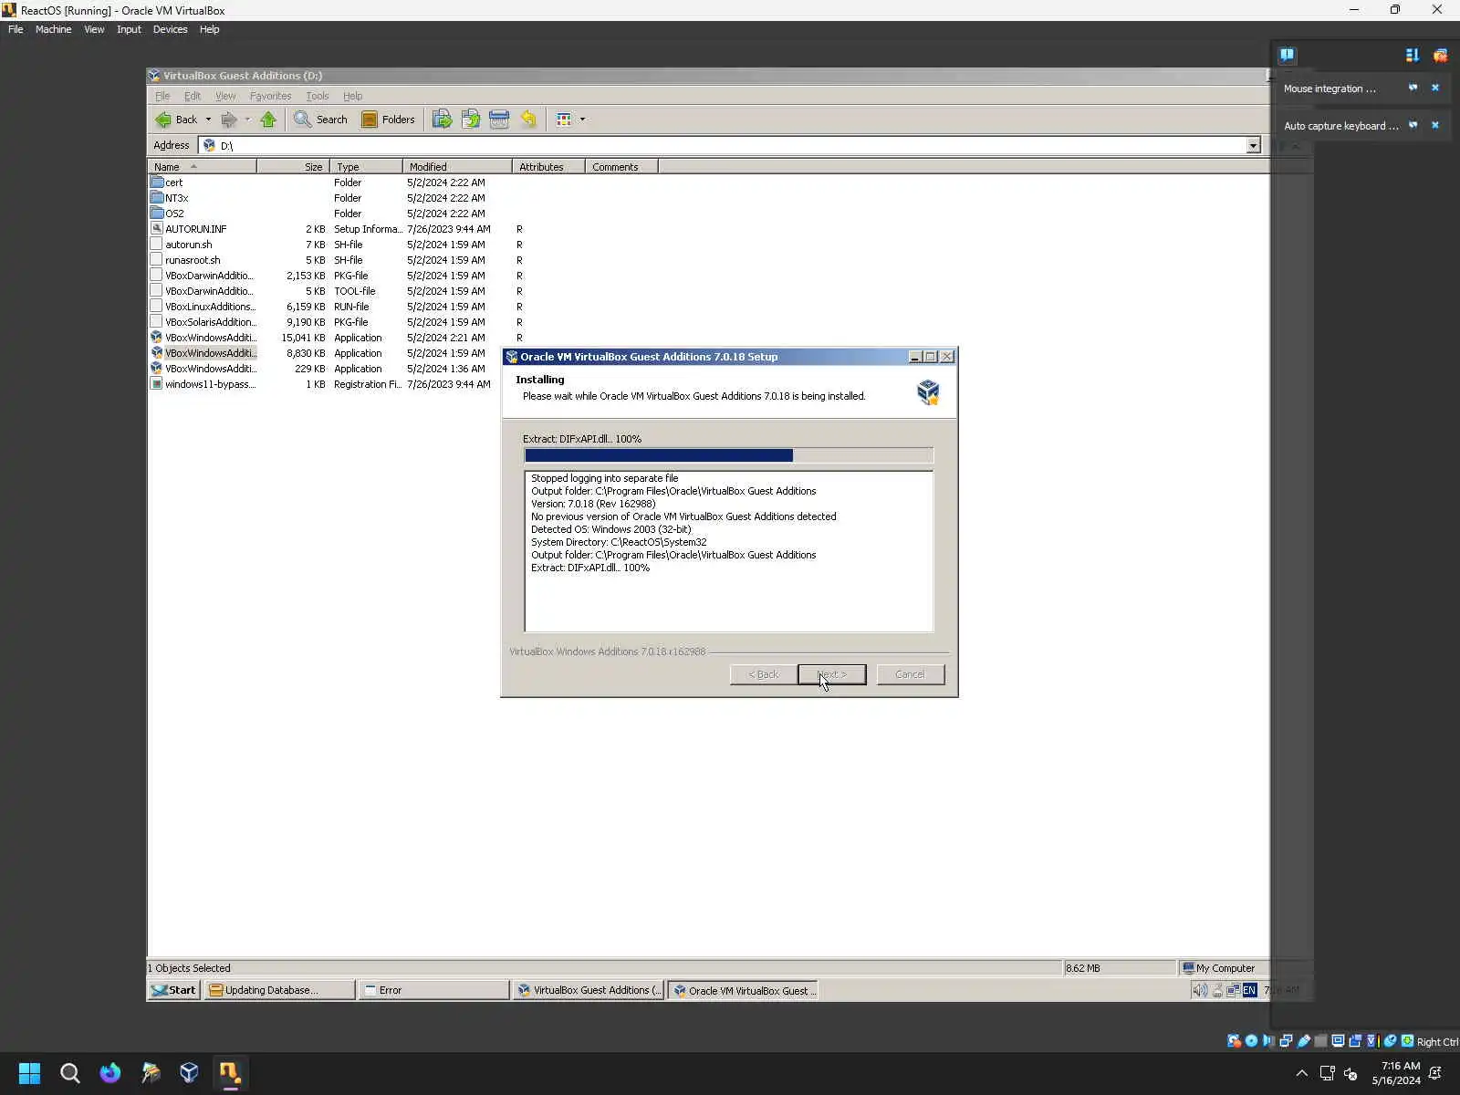Open the Search pane in Explorer toolbar
The height and width of the screenshot is (1095, 1460).
[320, 120]
